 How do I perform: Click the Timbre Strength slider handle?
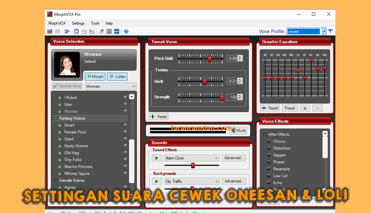(222, 98)
